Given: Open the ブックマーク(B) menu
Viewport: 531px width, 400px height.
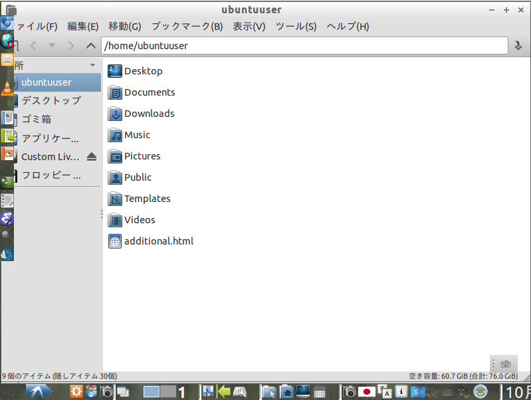Looking at the screenshot, I should (x=187, y=27).
